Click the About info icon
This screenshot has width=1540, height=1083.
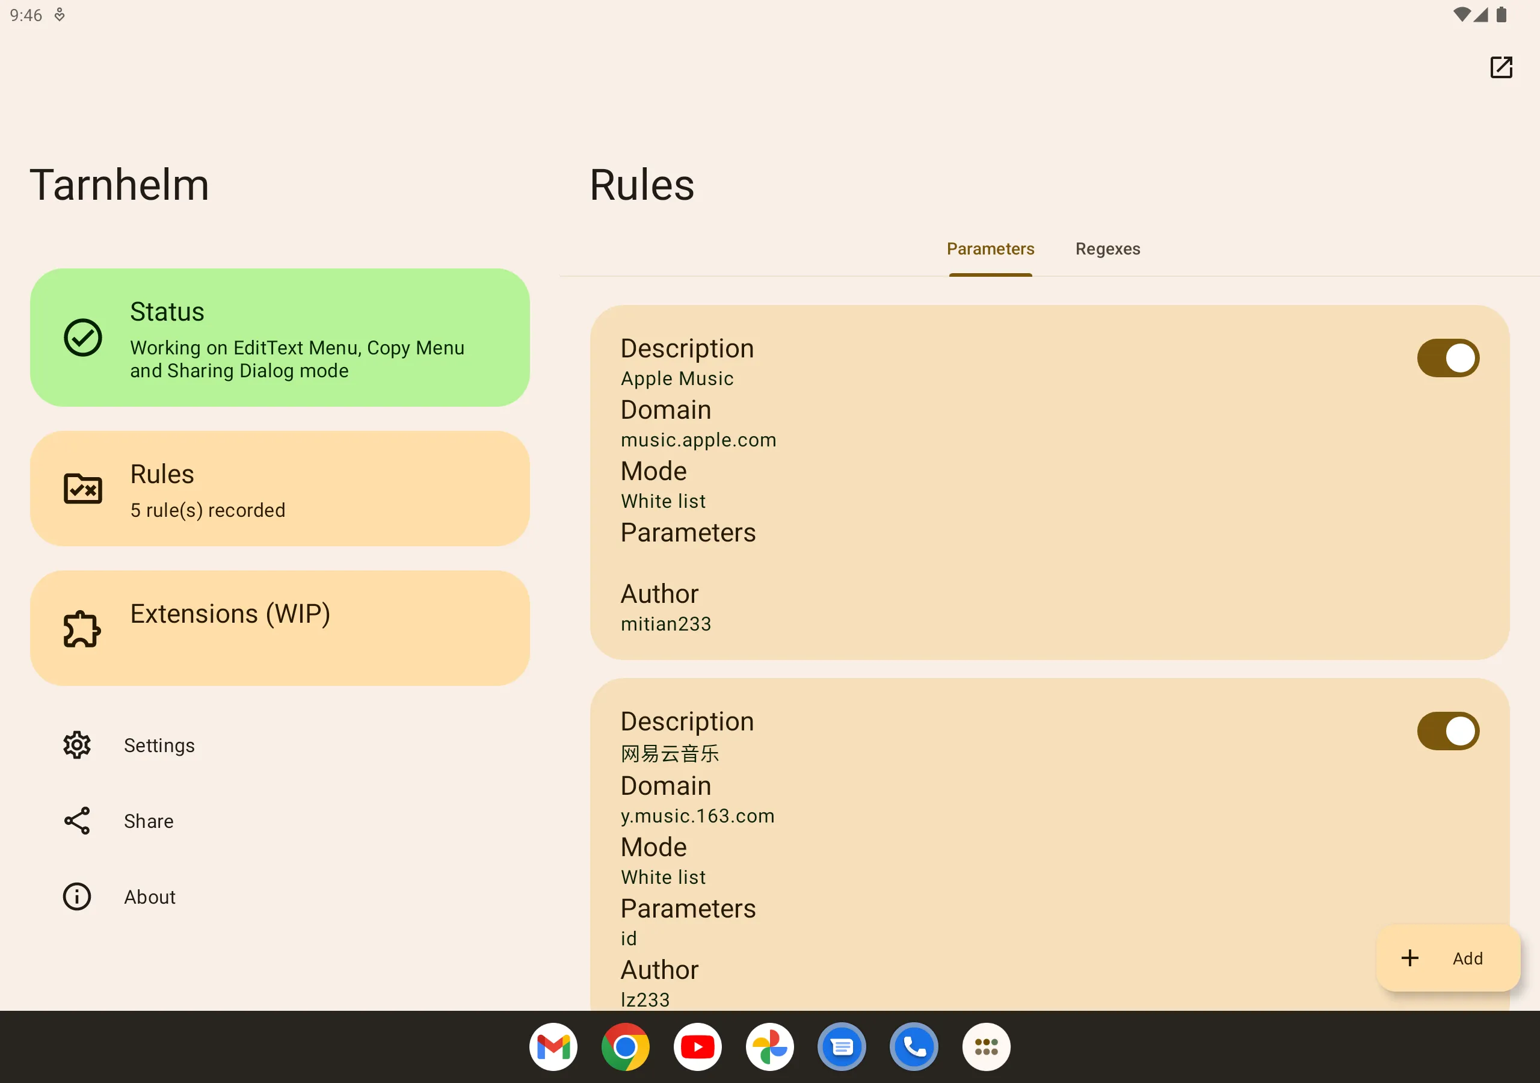point(77,896)
